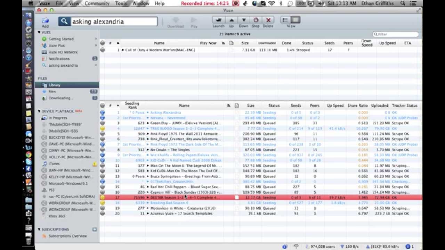
Task: Sort seeding list by Uploaded column header
Action: tap(380, 106)
